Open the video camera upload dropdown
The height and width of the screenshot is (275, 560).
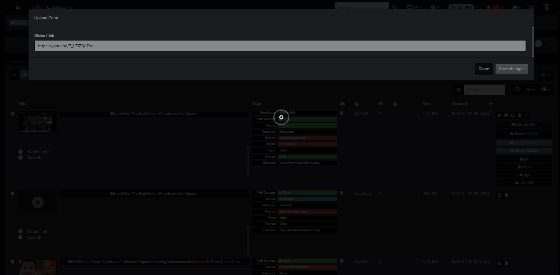[x=517, y=7]
